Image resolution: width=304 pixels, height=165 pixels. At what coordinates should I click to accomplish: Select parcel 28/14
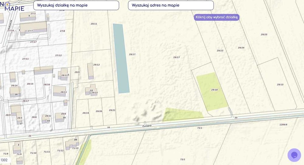point(14,86)
